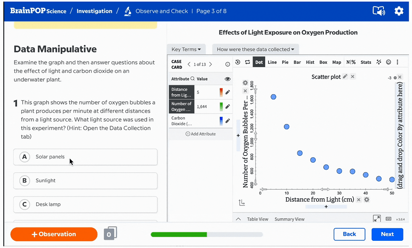The height and width of the screenshot is (248, 412).
Task: Remove the y-axis attribute
Action: 245,91
